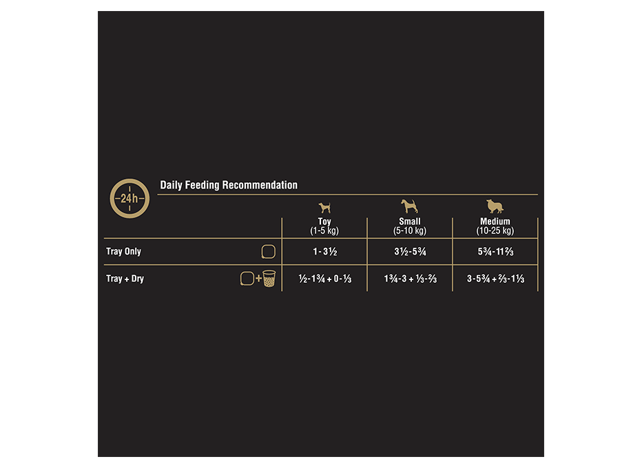Screen dimensions: 642x468
Task: Click the Toy tray plus dry value
Action: (325, 279)
